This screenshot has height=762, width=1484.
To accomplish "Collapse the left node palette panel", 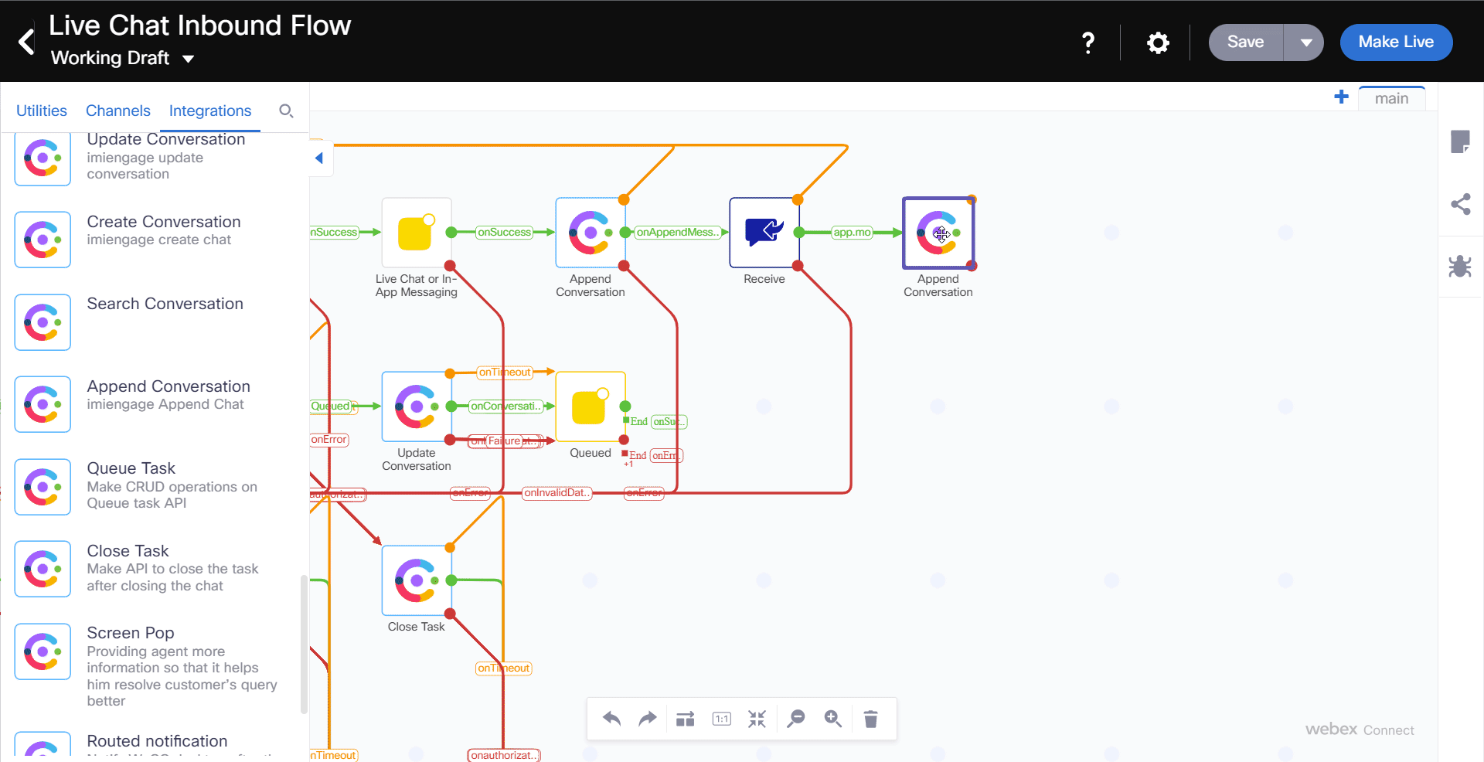I will 320,158.
